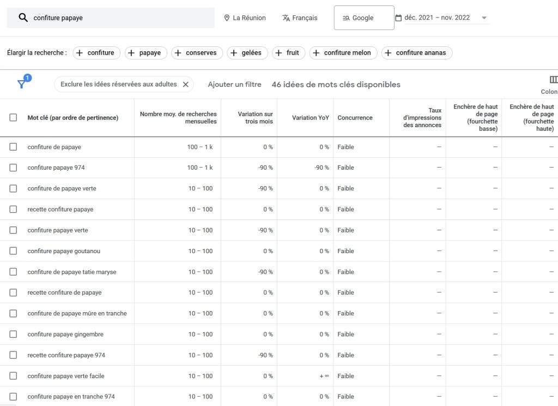The height and width of the screenshot is (406, 558).
Task: Open the Google search network dropdown
Action: (x=363, y=17)
